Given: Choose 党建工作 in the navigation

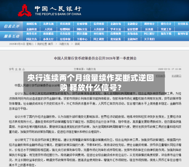Looking at the screenshot, I should click(x=166, y=29).
